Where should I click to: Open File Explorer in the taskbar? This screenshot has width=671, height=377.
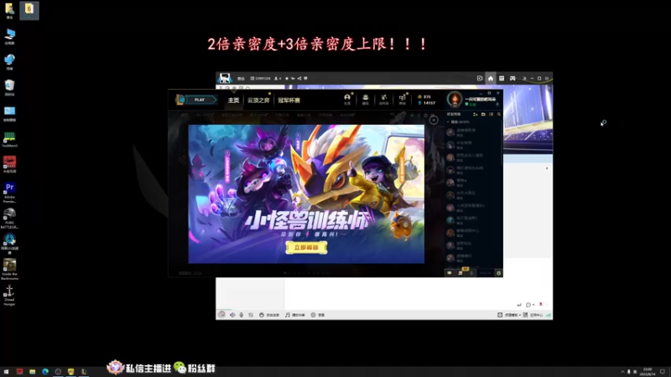tap(32, 371)
